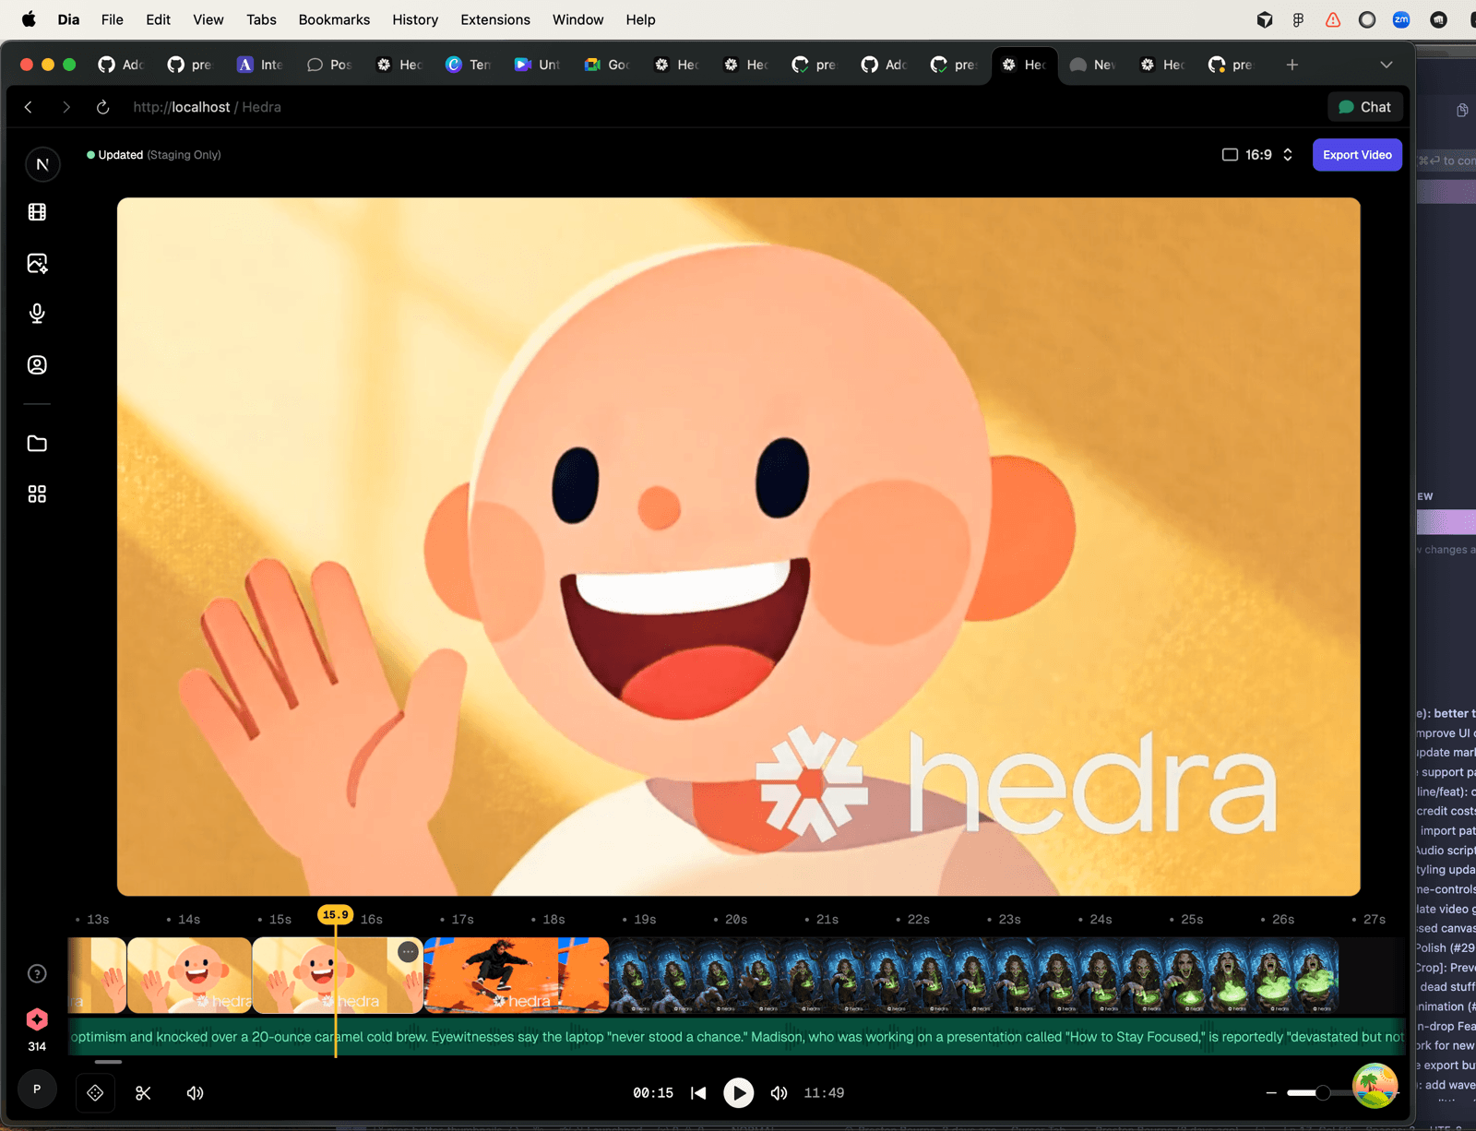Open the Chat button
Image resolution: width=1476 pixels, height=1131 pixels.
coord(1365,107)
